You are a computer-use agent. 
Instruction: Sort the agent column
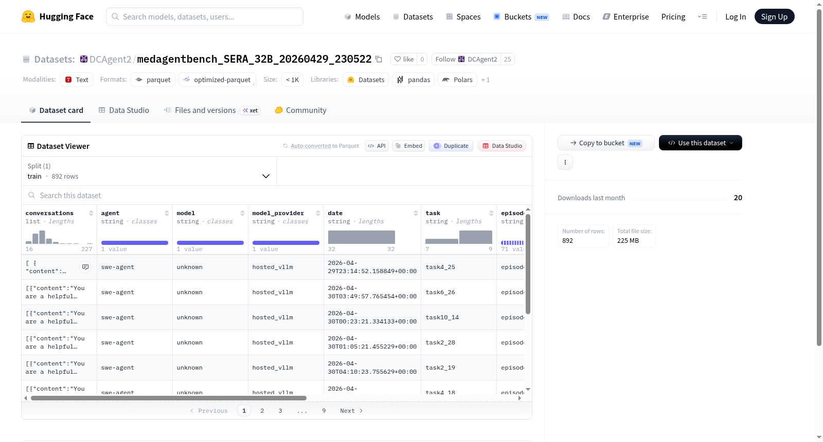[x=167, y=213]
